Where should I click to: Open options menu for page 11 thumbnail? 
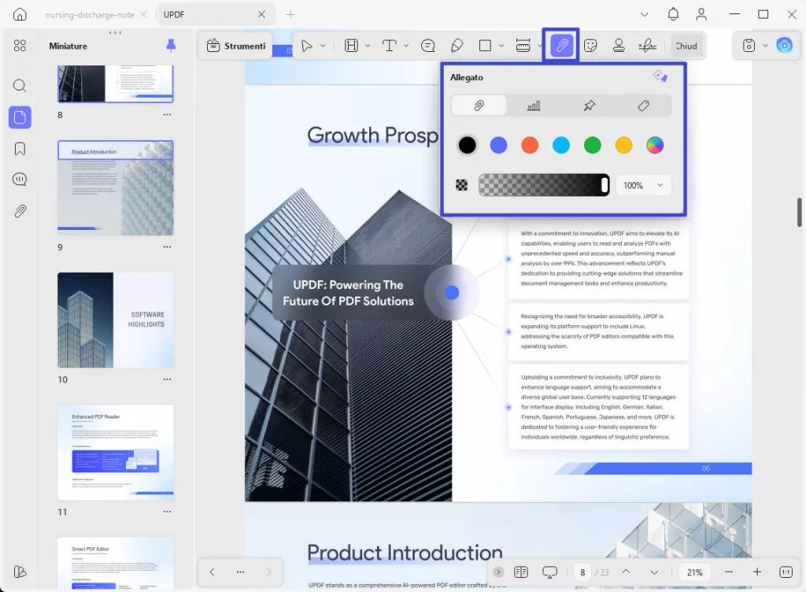167,512
